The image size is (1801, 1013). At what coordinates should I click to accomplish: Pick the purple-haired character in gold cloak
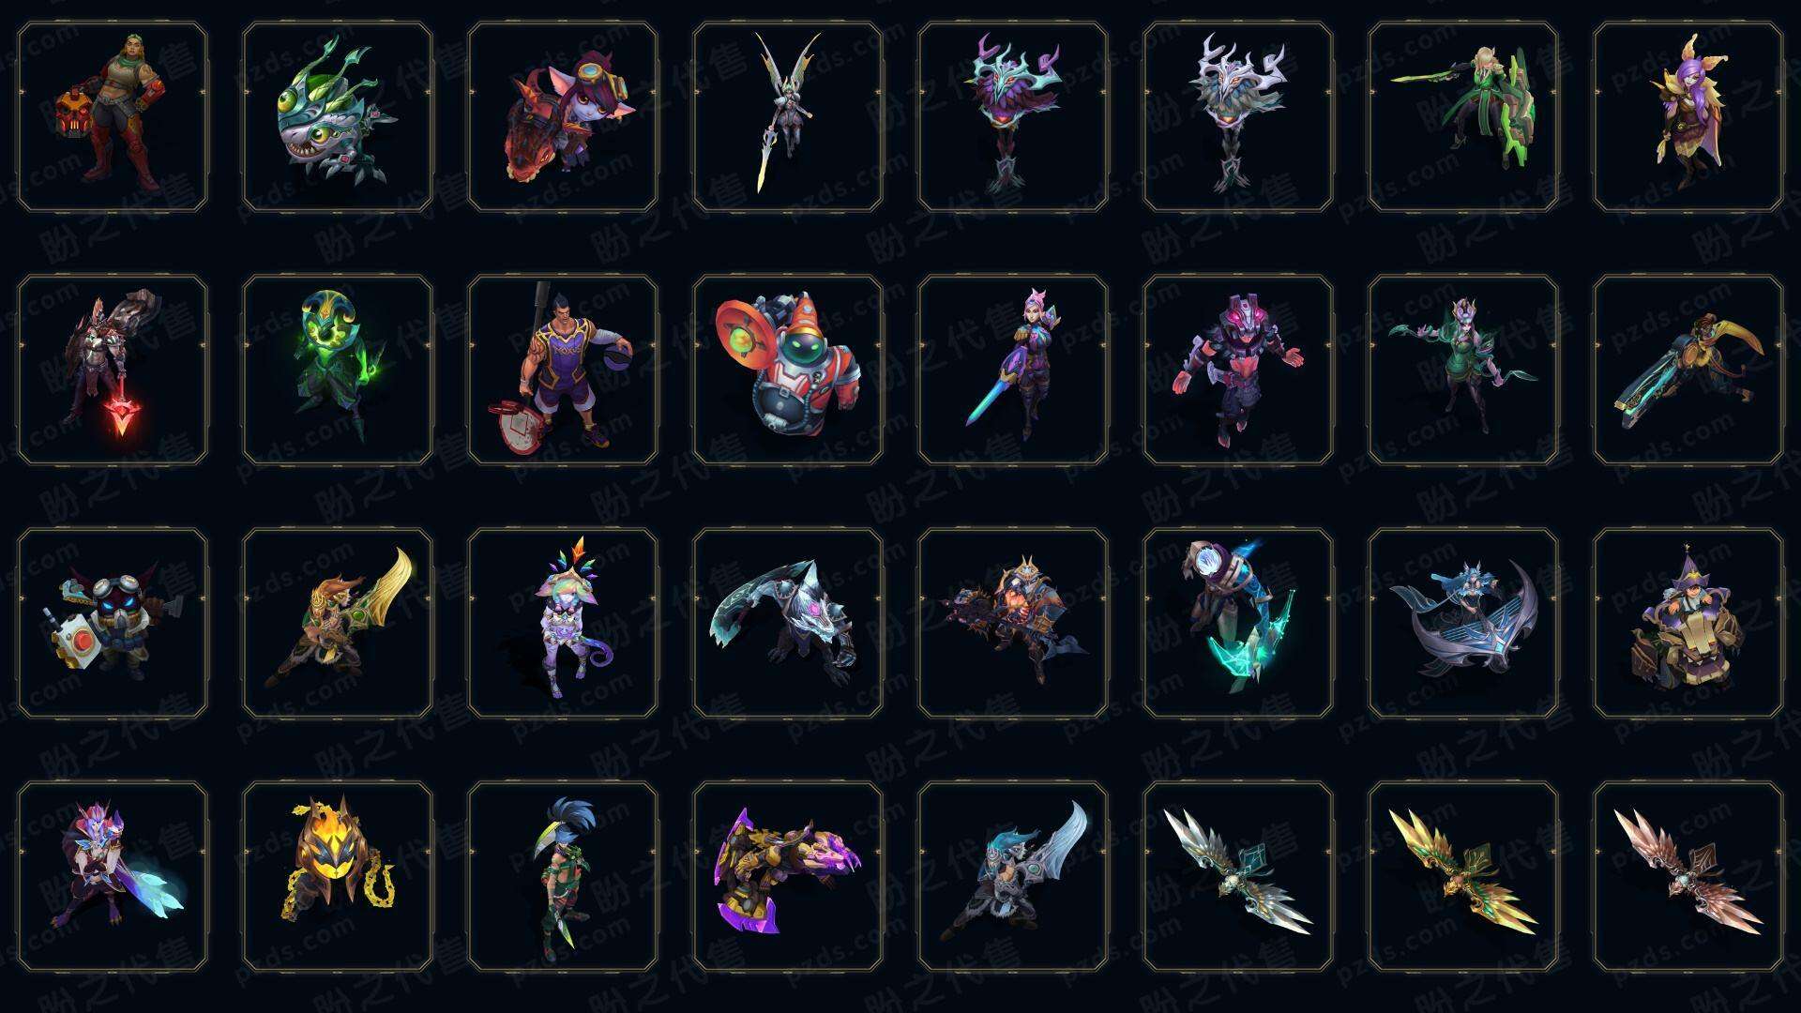click(1688, 117)
